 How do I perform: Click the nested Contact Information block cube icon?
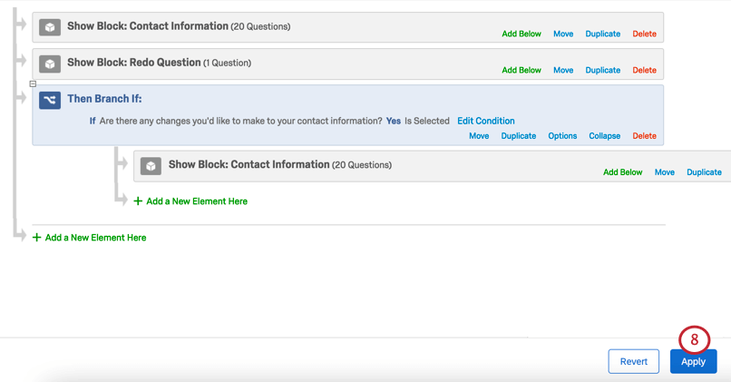pyautogui.click(x=151, y=166)
